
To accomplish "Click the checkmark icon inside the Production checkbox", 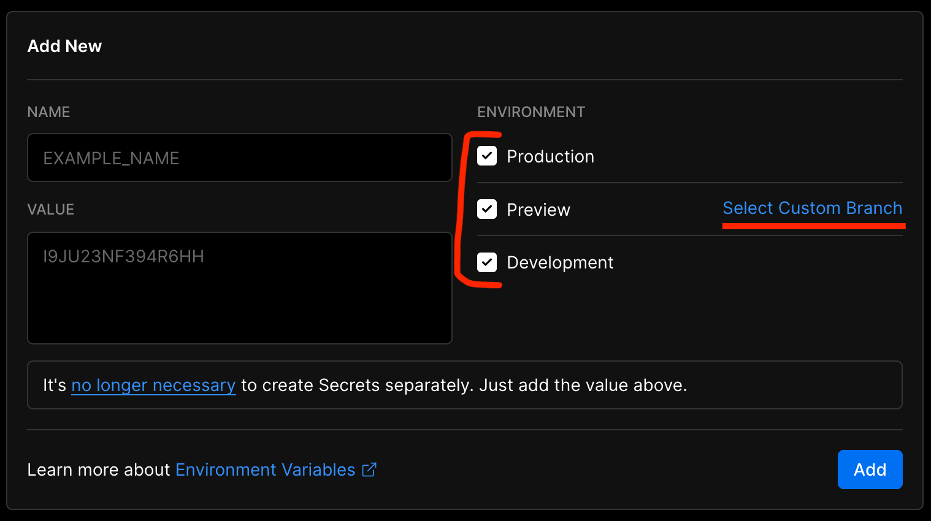I will [486, 156].
